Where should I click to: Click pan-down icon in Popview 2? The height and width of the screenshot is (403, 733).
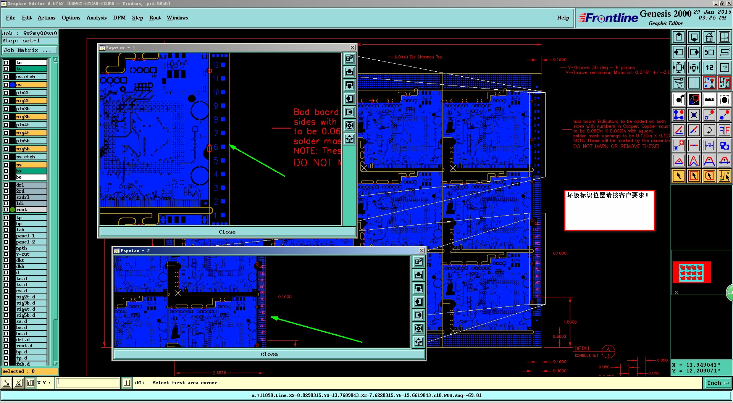[419, 288]
